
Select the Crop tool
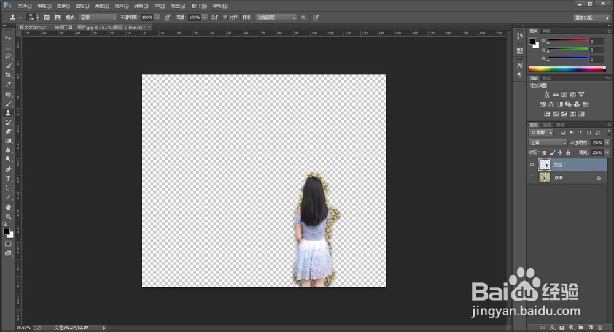[8, 75]
